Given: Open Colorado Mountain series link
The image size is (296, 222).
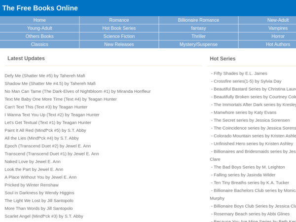Looking at the screenshot, I should coord(255,136).
